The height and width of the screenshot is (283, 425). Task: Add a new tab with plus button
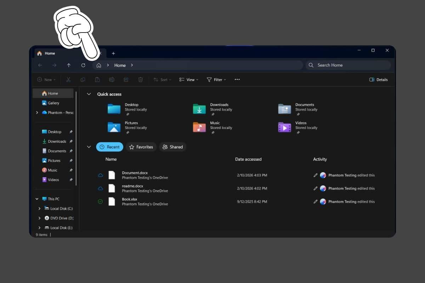(x=113, y=53)
